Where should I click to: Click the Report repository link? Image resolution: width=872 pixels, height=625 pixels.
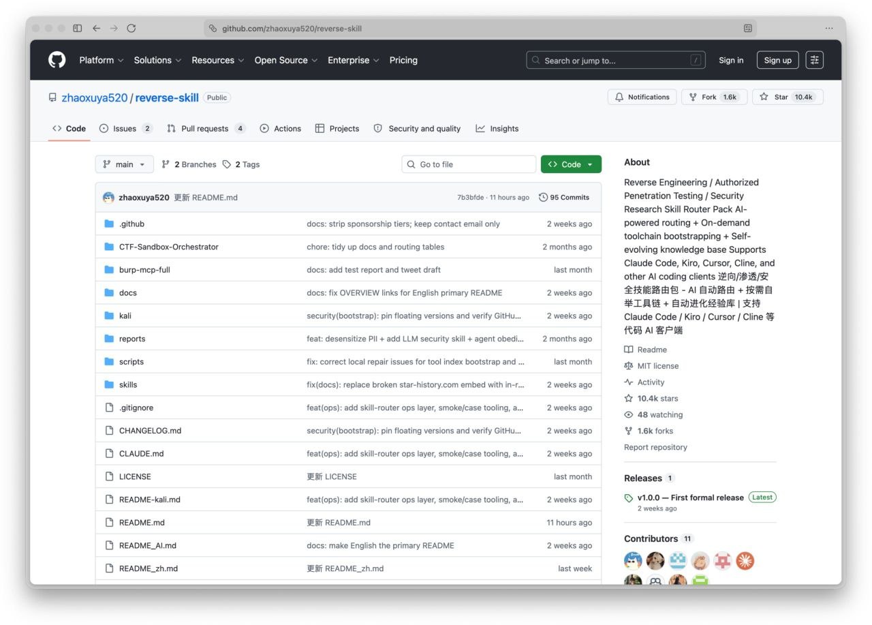coord(655,447)
